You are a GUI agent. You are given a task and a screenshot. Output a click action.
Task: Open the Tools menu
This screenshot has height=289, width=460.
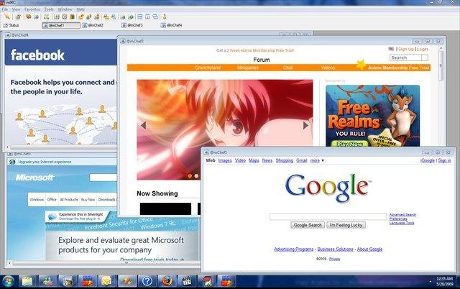pyautogui.click(x=49, y=9)
